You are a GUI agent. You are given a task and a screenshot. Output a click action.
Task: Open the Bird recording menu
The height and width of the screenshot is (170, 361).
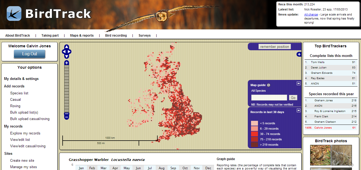click(x=116, y=36)
